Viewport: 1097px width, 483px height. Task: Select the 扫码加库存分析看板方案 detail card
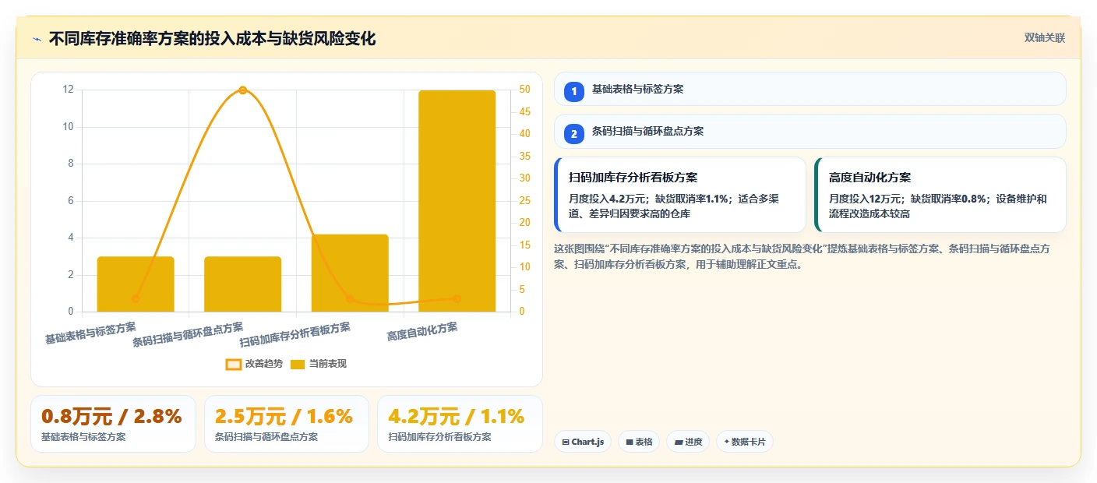680,195
